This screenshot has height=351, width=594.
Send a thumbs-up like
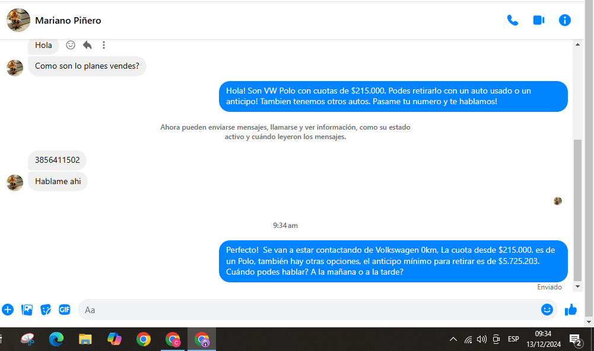[570, 310]
